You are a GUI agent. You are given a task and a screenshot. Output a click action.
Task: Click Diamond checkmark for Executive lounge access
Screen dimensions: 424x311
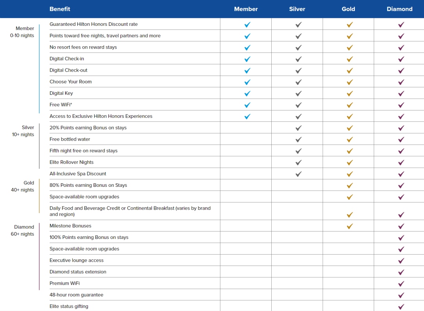tap(401, 261)
